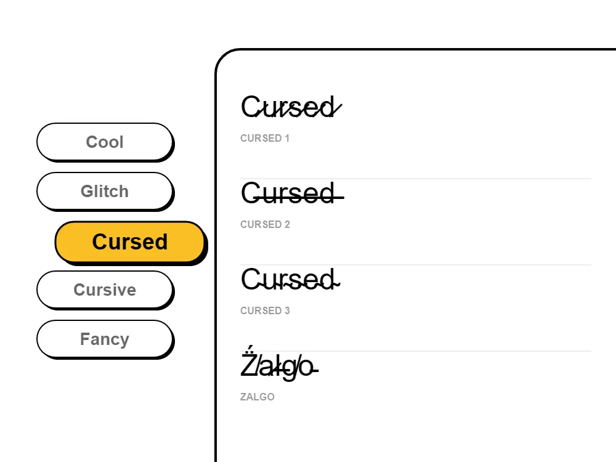Click the CURSED 2 style label
This screenshot has width=616, height=462.
pos(265,224)
